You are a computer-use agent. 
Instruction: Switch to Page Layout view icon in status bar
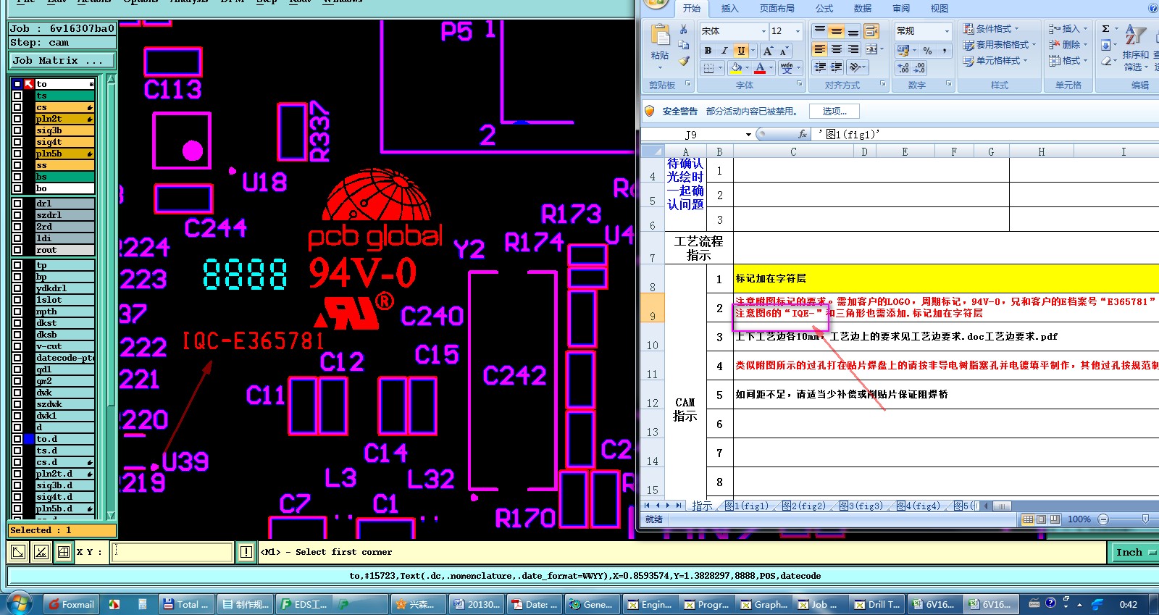tap(1041, 519)
